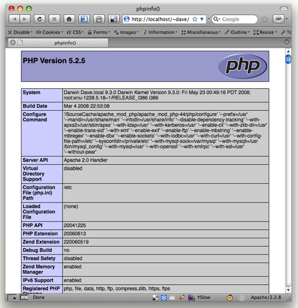Screen dimensions: 298x308
Task: Click the PHP Extension value 20060613
Action: [x=74, y=234]
